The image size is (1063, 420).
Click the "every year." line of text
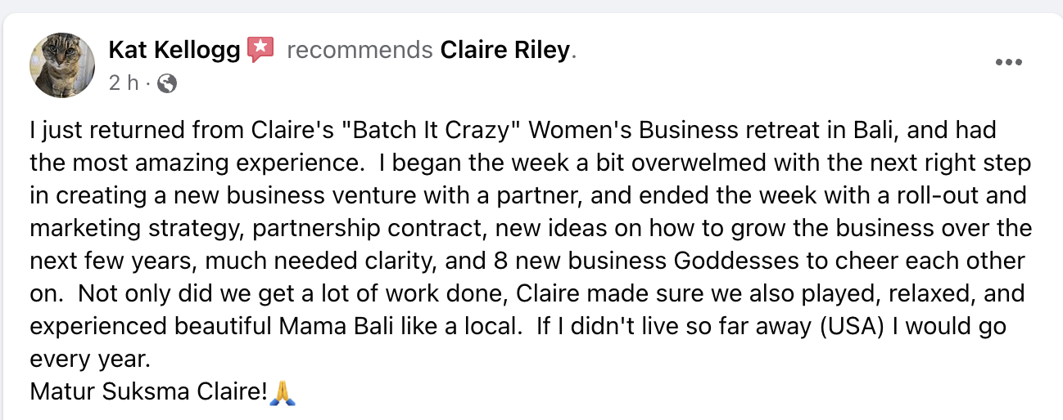pos(90,360)
